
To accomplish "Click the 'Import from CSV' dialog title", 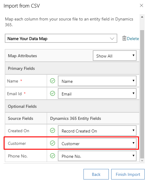I will coord(22,6).
